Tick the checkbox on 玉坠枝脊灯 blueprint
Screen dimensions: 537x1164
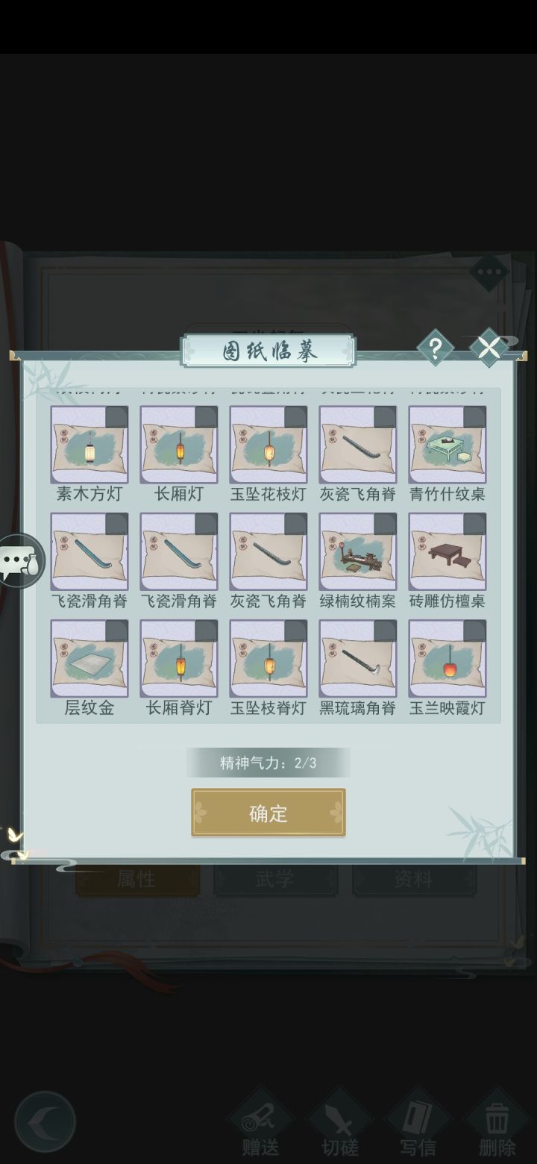pyautogui.click(x=295, y=630)
